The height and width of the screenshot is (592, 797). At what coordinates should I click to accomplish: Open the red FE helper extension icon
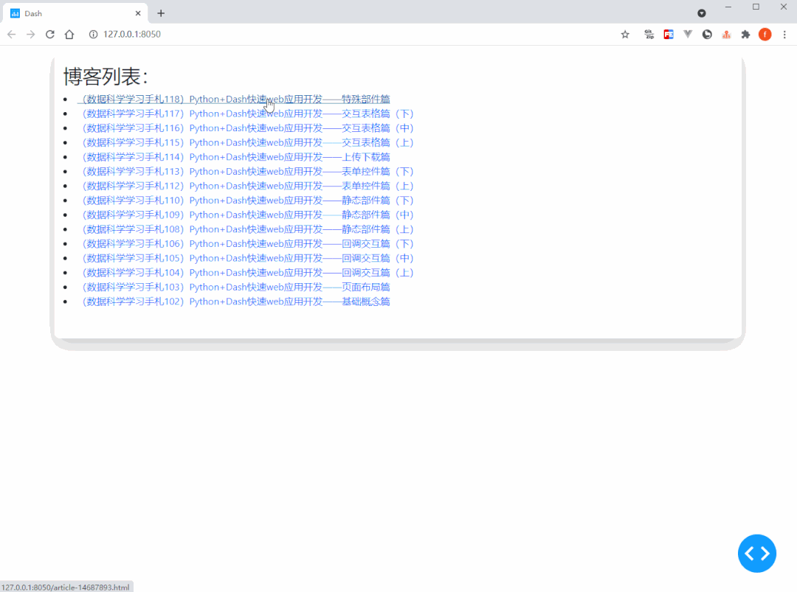click(x=669, y=35)
